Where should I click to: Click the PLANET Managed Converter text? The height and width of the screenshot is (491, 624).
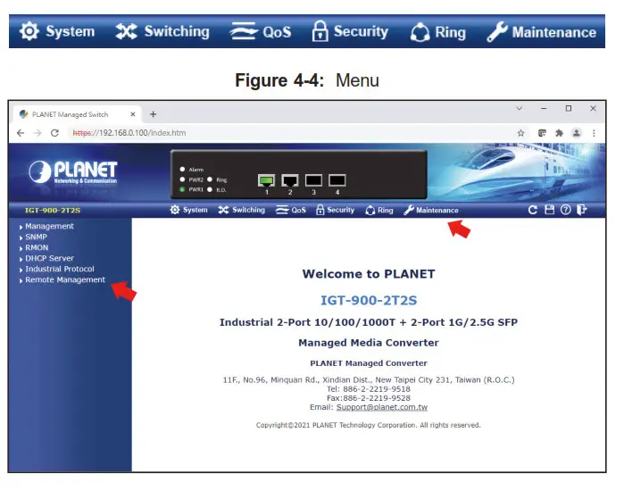point(369,363)
